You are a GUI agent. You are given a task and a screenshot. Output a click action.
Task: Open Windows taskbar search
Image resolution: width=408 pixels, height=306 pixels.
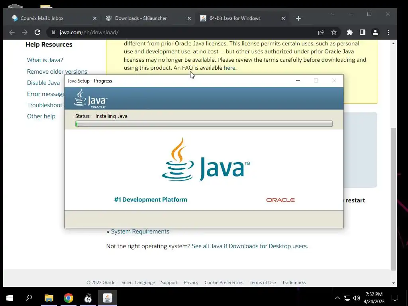[29, 298]
